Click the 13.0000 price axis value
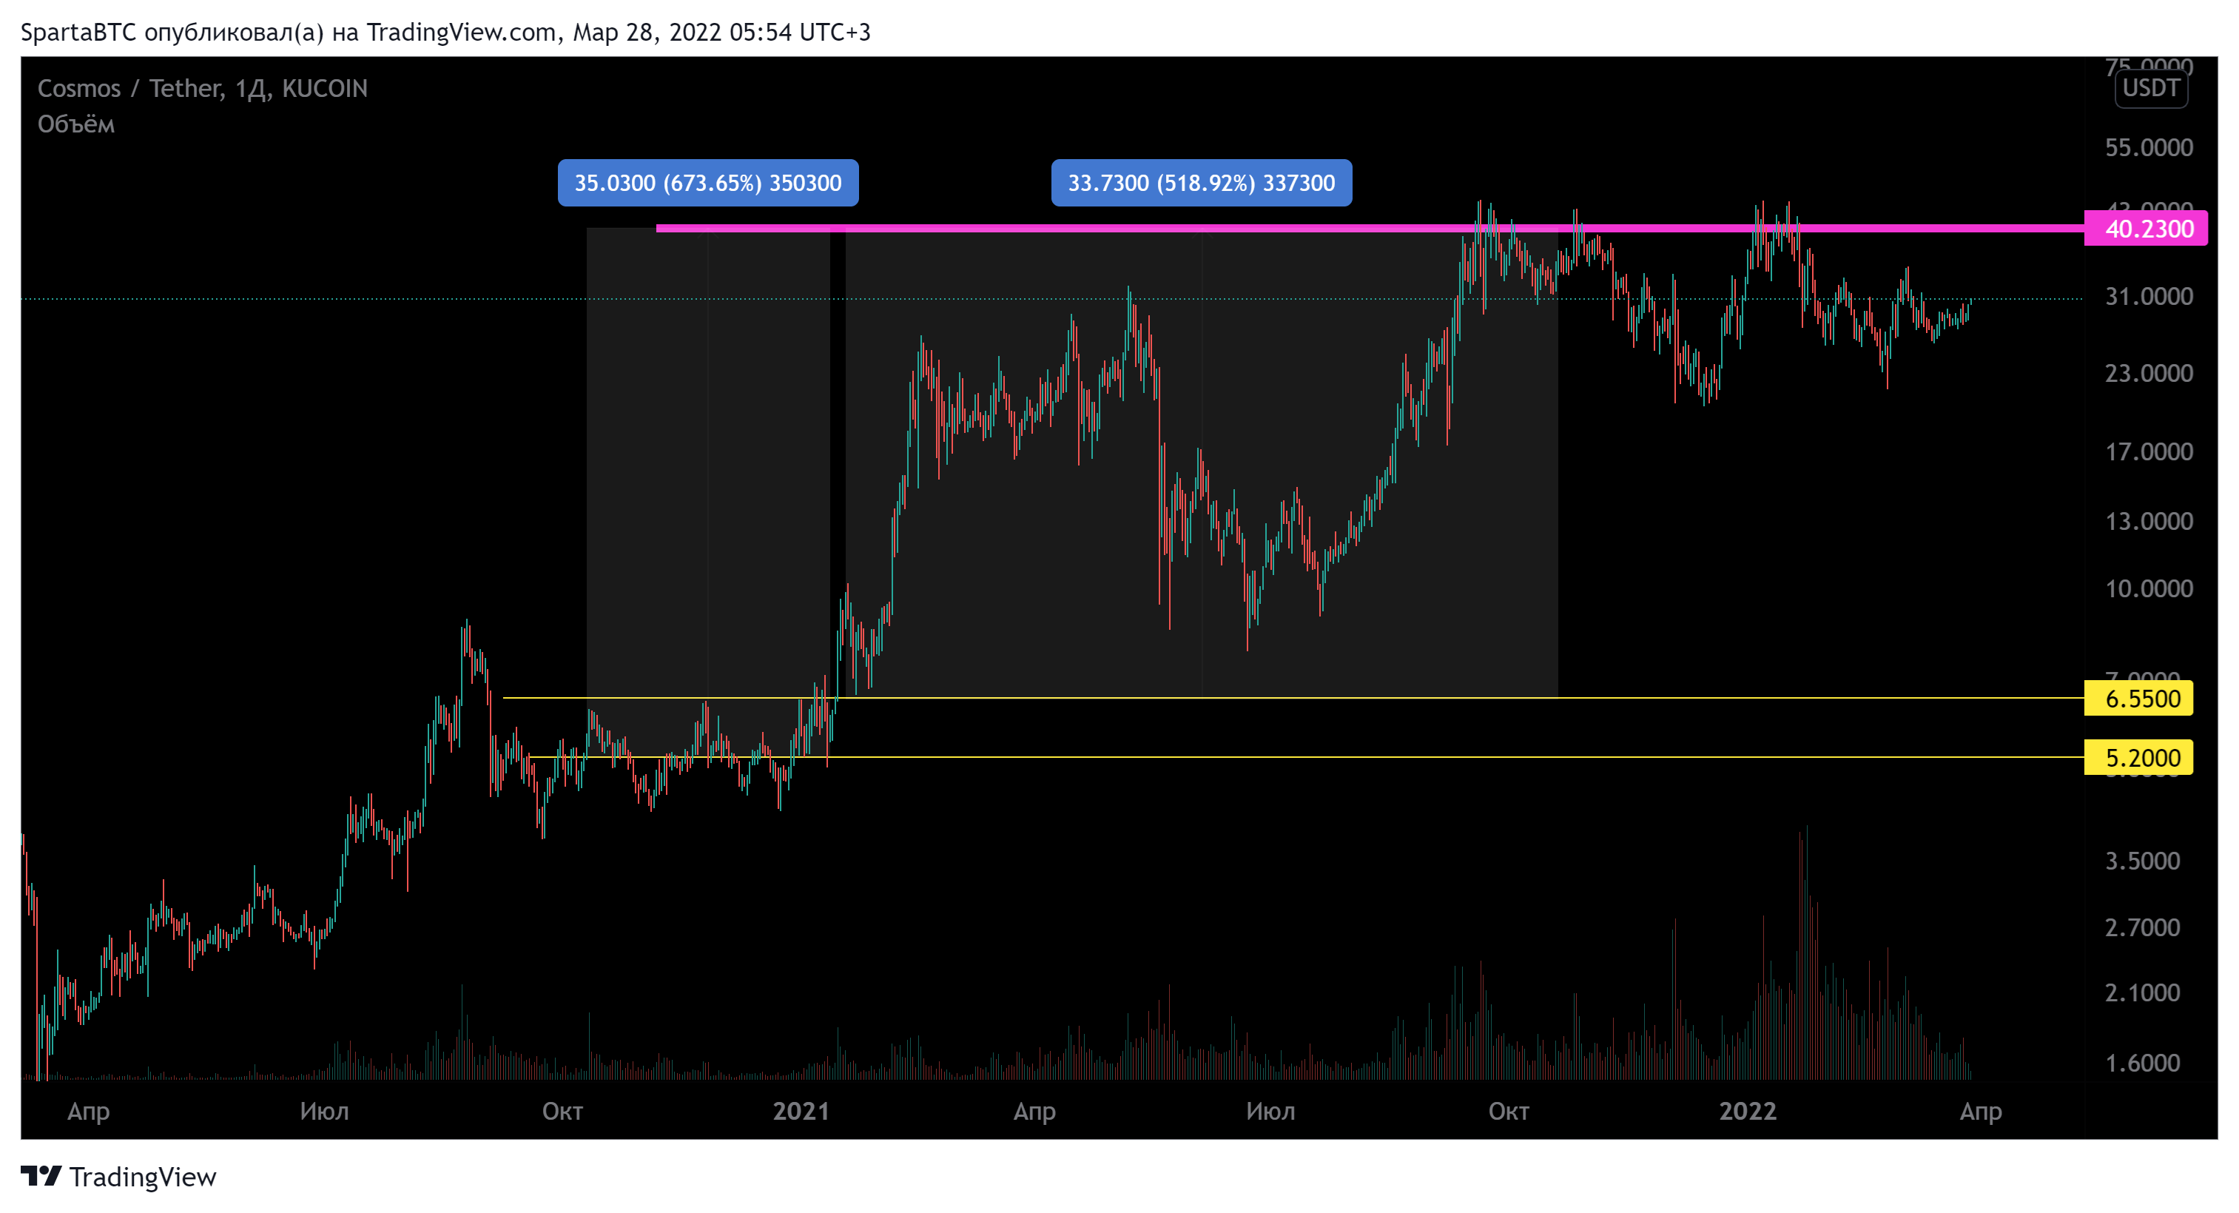2239x1213 pixels. click(2149, 521)
